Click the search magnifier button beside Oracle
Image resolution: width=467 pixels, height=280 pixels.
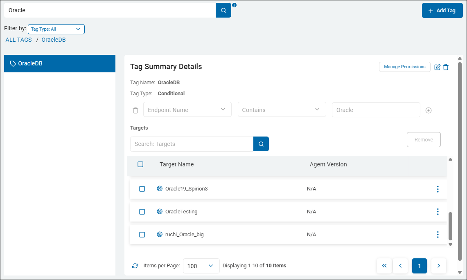223,11
